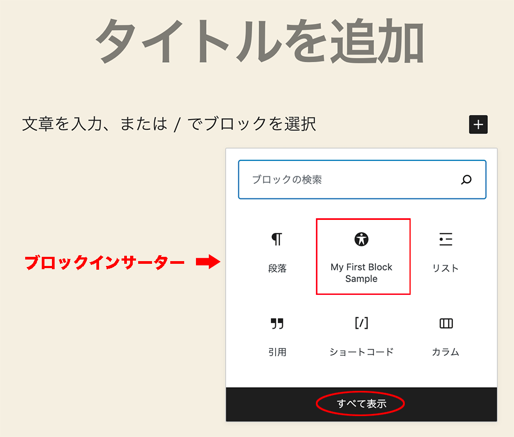This screenshot has width=514, height=437.
Task: Toggle the black plus block inserter button
Action: pyautogui.click(x=478, y=124)
